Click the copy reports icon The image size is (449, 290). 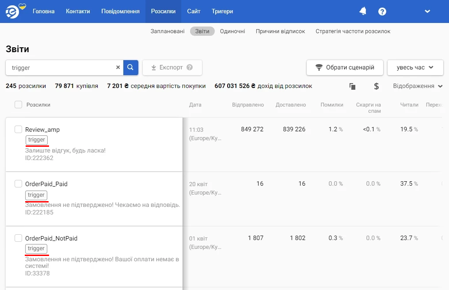pyautogui.click(x=353, y=86)
